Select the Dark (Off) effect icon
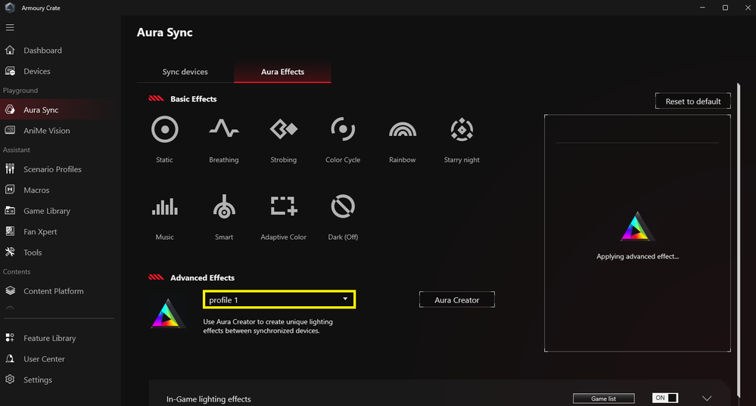The image size is (756, 406). (x=343, y=206)
